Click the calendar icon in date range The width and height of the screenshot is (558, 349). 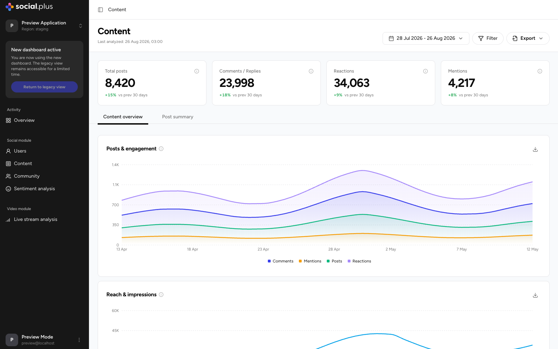click(391, 38)
